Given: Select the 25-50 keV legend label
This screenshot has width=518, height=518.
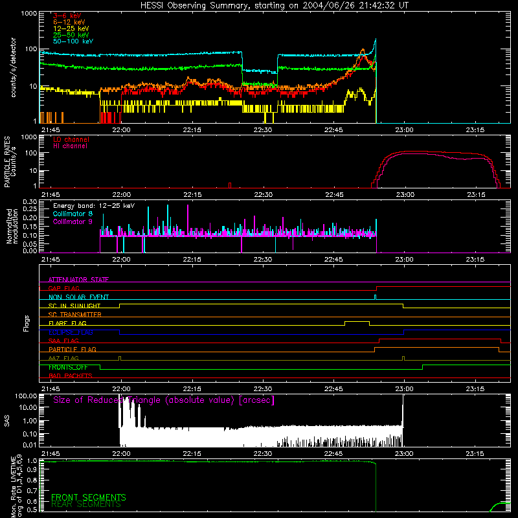Looking at the screenshot, I should point(71,35).
